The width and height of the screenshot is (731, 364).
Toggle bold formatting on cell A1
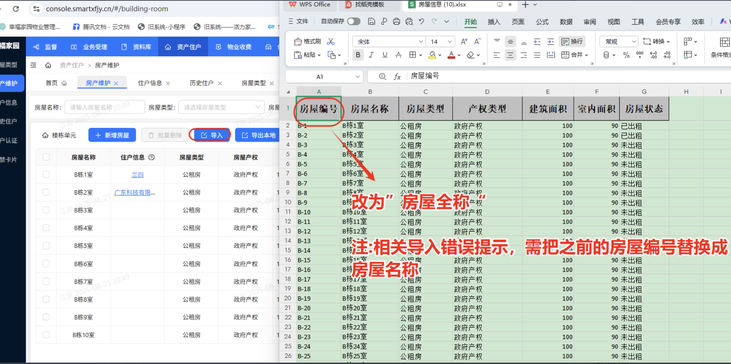[358, 55]
